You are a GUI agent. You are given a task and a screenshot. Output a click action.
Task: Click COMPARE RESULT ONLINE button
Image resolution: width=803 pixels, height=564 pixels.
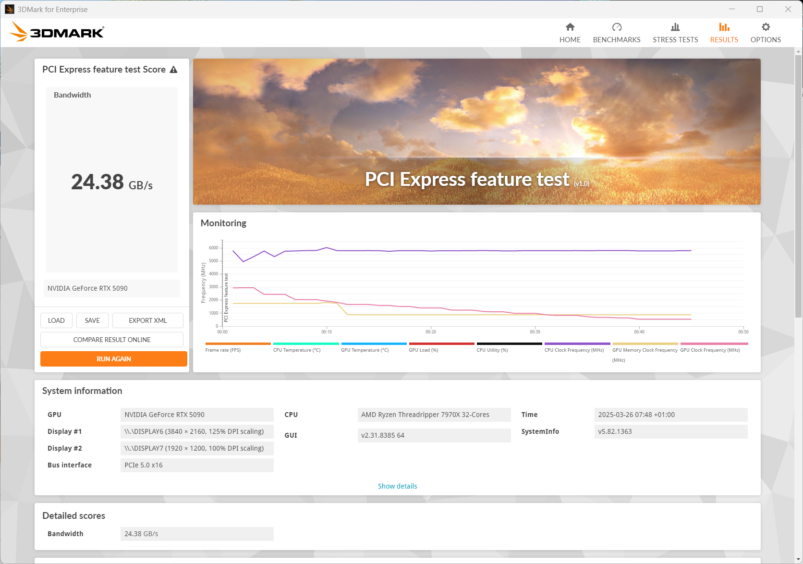tap(112, 340)
